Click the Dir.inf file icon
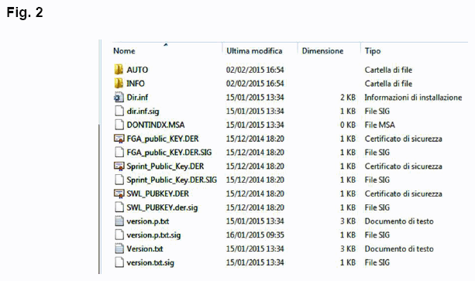 119,97
